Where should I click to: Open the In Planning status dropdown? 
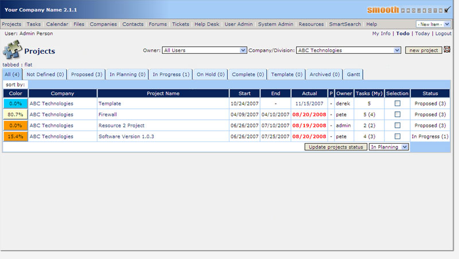(x=388, y=147)
